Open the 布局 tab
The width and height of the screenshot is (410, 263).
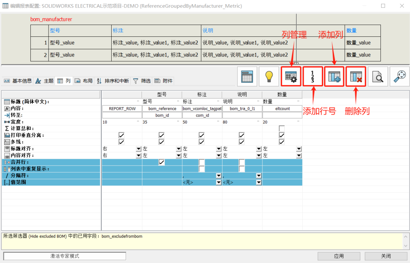point(84,81)
